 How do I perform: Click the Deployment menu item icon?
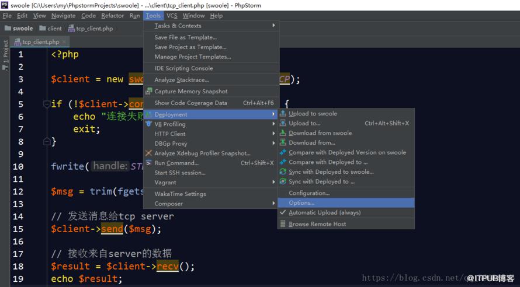(149, 114)
